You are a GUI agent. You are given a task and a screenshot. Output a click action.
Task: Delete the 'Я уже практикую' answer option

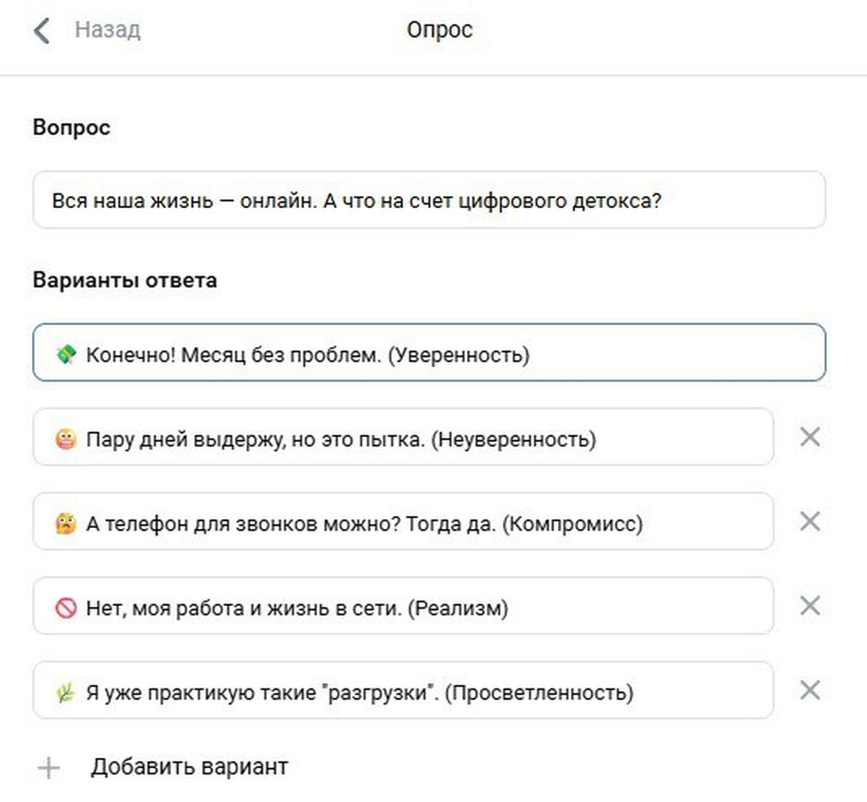810,690
